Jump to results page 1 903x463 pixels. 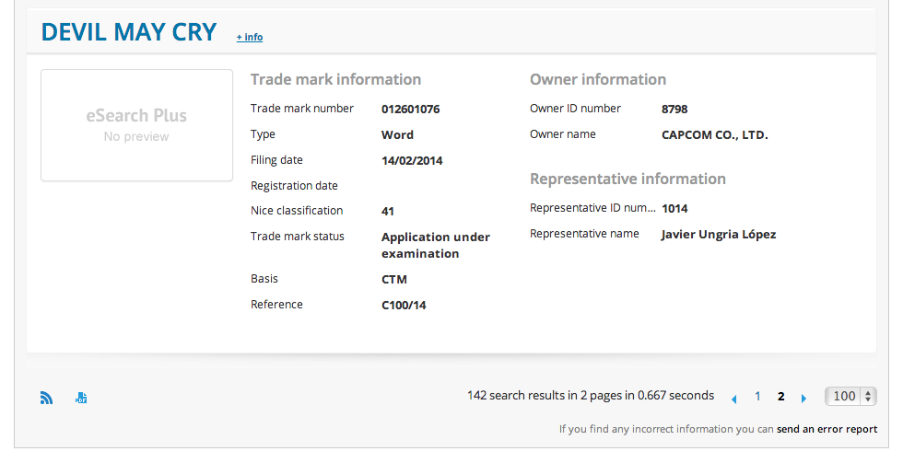757,397
